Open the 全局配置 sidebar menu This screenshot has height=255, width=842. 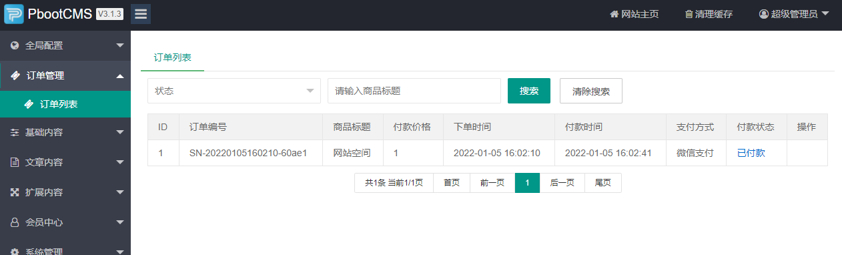(x=65, y=45)
